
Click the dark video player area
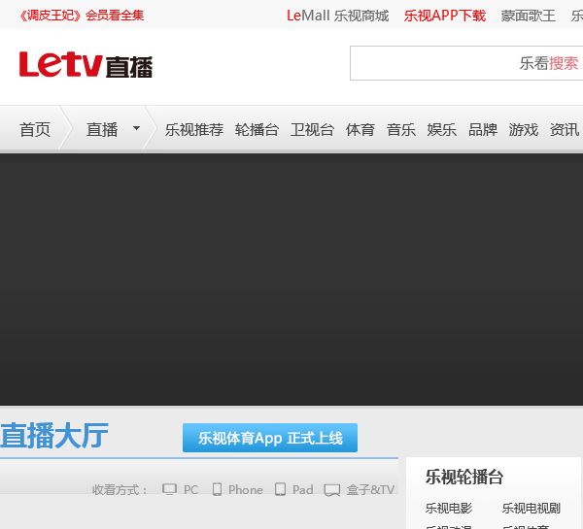pos(291,280)
